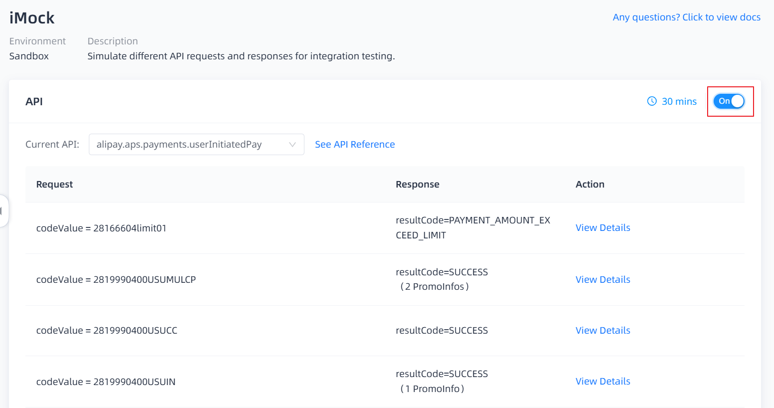View Details for 2819990400USUCC row
Screen dimensions: 774x408
click(x=602, y=331)
